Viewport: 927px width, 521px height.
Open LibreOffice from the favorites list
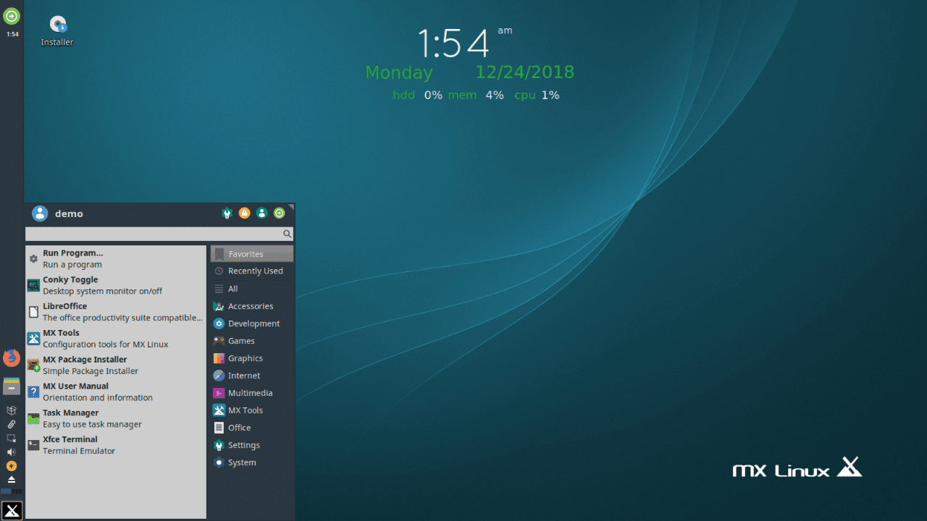tap(116, 312)
